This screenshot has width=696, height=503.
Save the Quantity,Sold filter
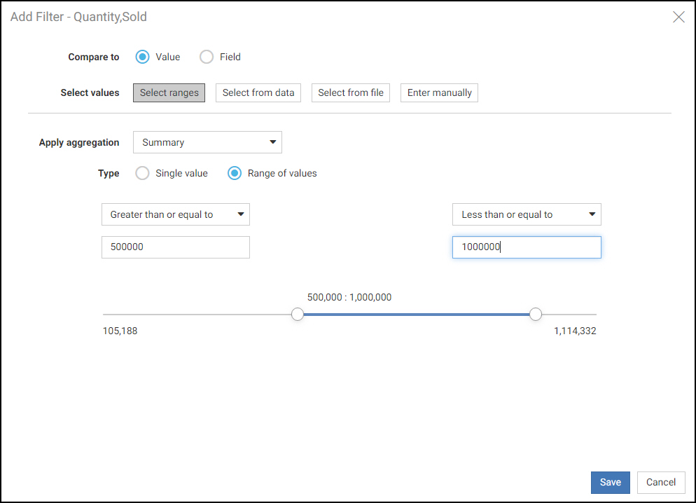coord(610,482)
